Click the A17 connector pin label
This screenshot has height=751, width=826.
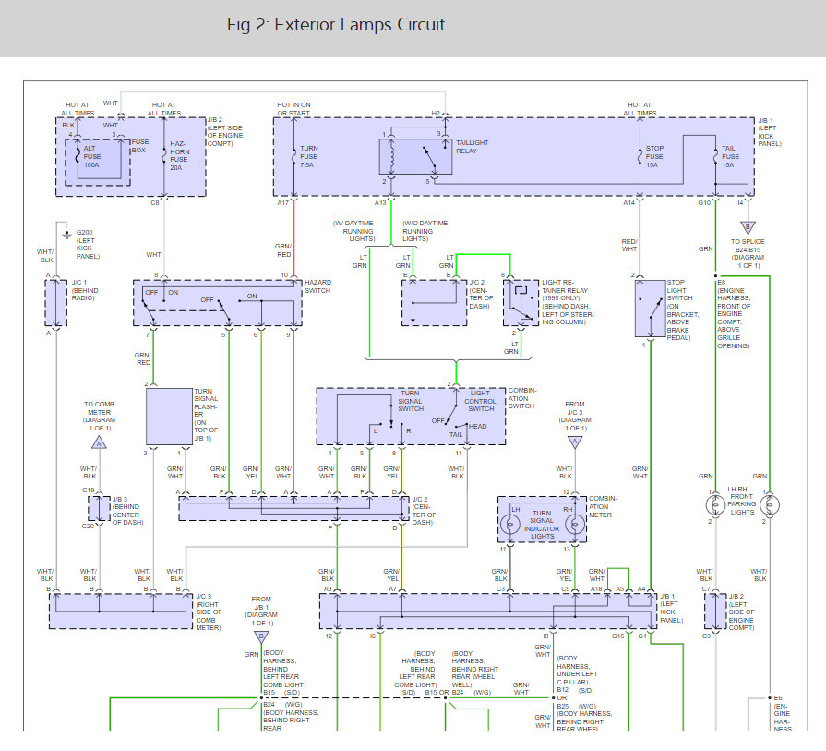coord(283,202)
